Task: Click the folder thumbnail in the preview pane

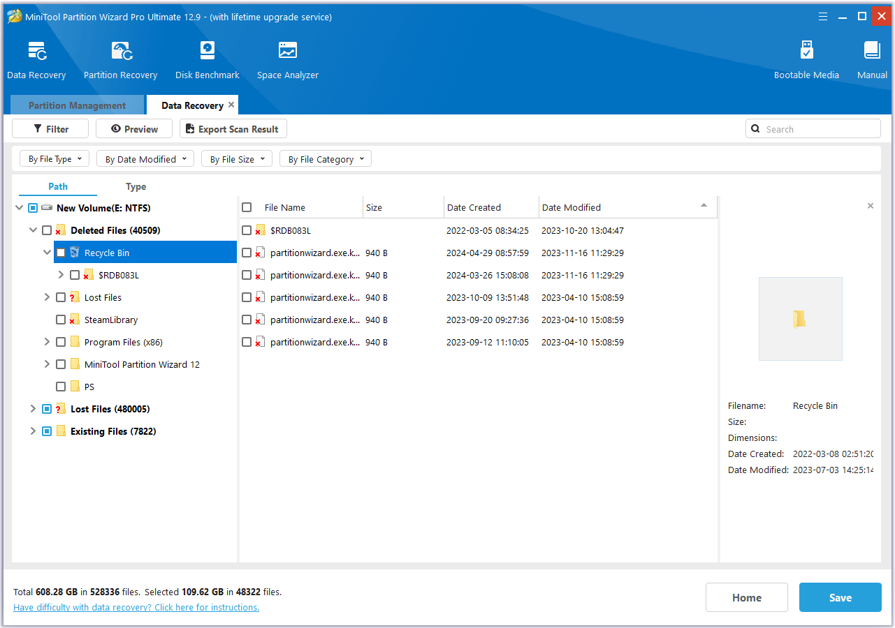Action: [800, 319]
